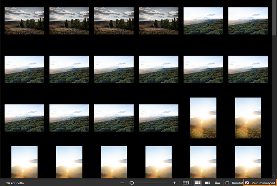The width and height of the screenshot is (277, 186).
Task: Select first portrait sunset thumbnail in third row
Action: 203,118
